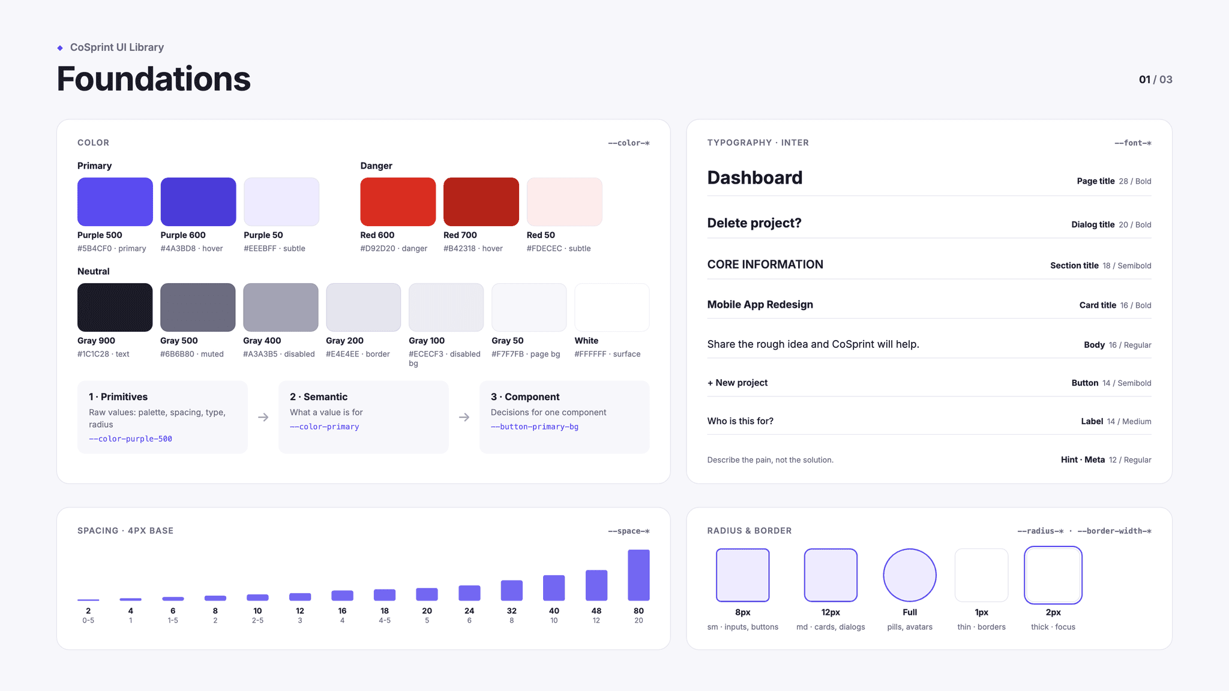Click the CORE INFORMATION section title

point(765,265)
